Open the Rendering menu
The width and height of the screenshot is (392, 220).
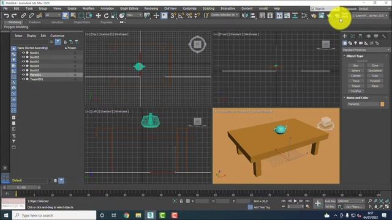[151, 9]
